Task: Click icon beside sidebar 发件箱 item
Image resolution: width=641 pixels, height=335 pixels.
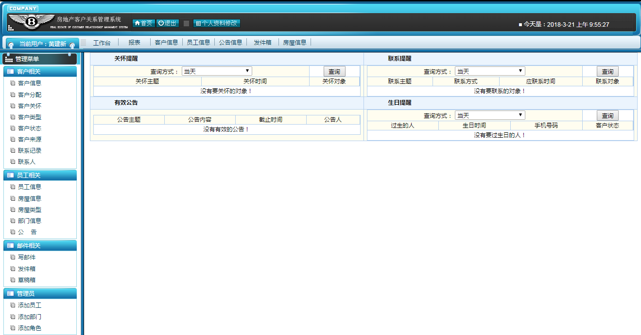Action: coord(13,269)
